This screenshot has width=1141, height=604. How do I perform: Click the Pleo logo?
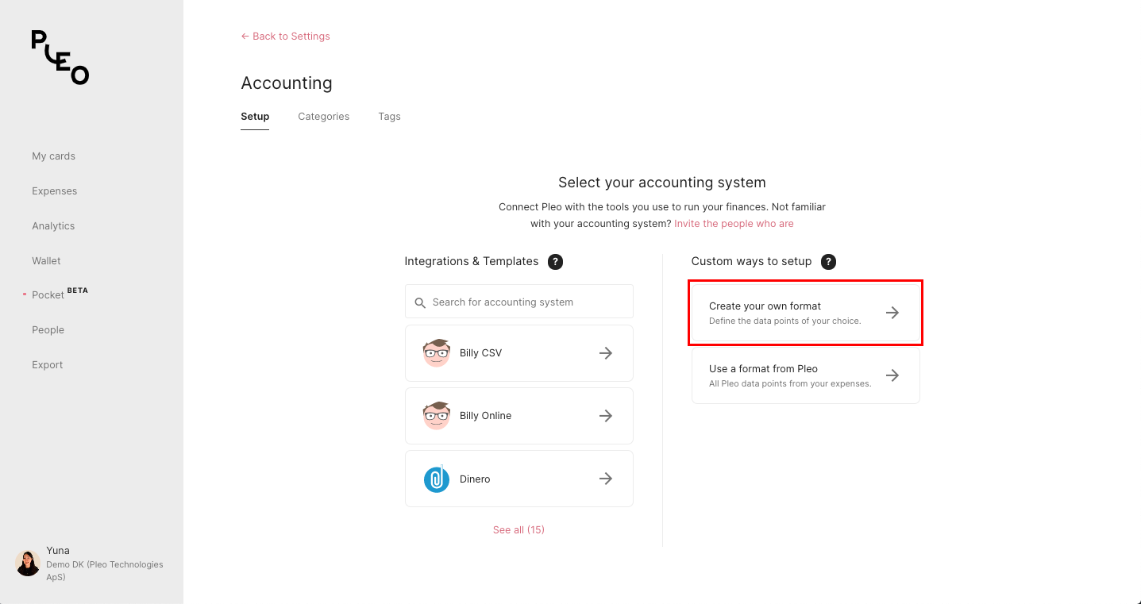60,57
